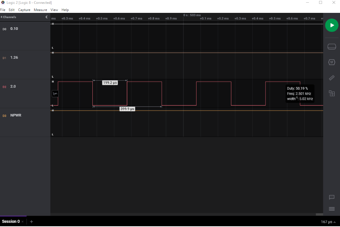
Task: Switch to the Session 0 tab
Action: (x=11, y=221)
